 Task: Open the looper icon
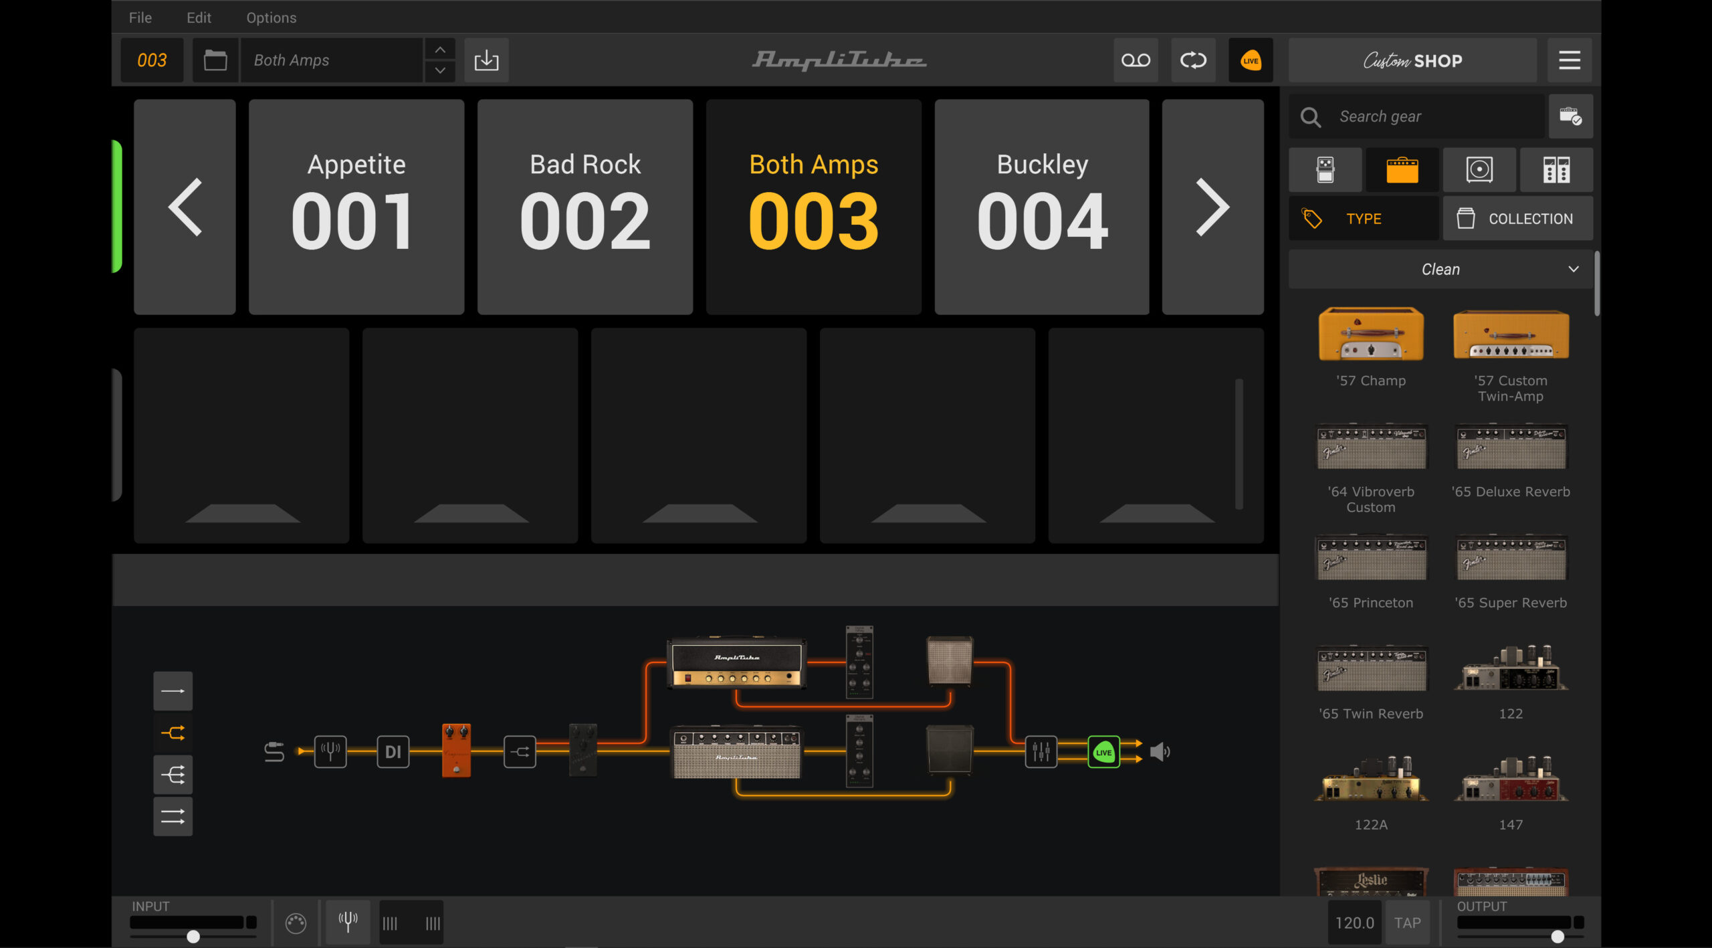click(1192, 60)
